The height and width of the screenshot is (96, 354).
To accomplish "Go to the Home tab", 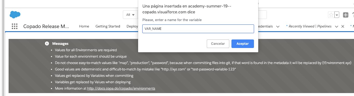I will click(x=84, y=26).
